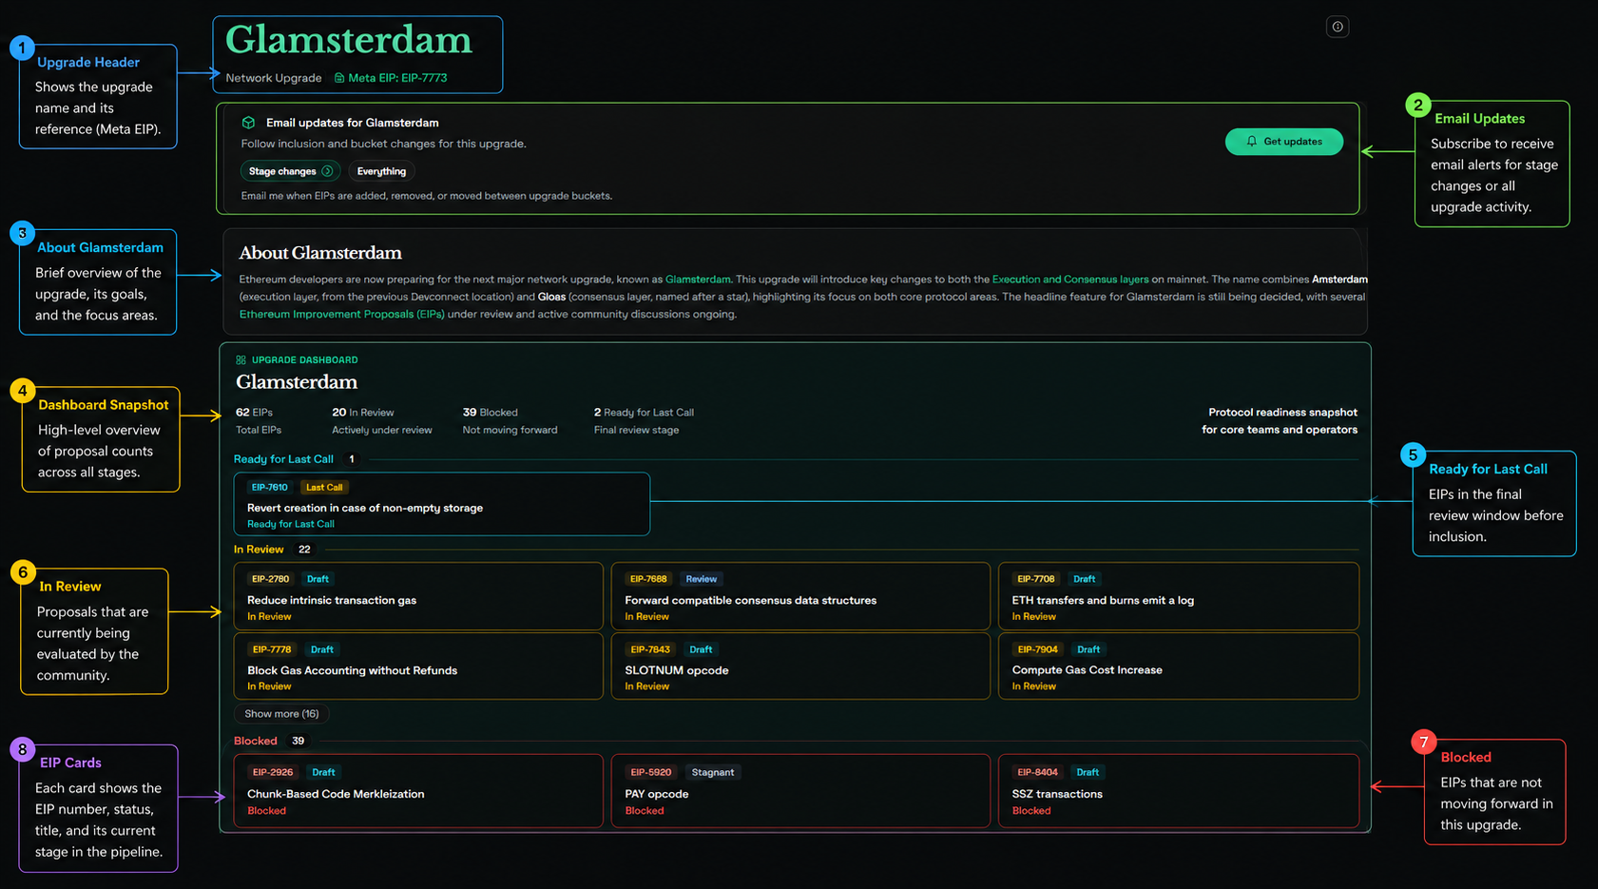Open the Meta EIP: EIP-7773 link

click(x=397, y=78)
